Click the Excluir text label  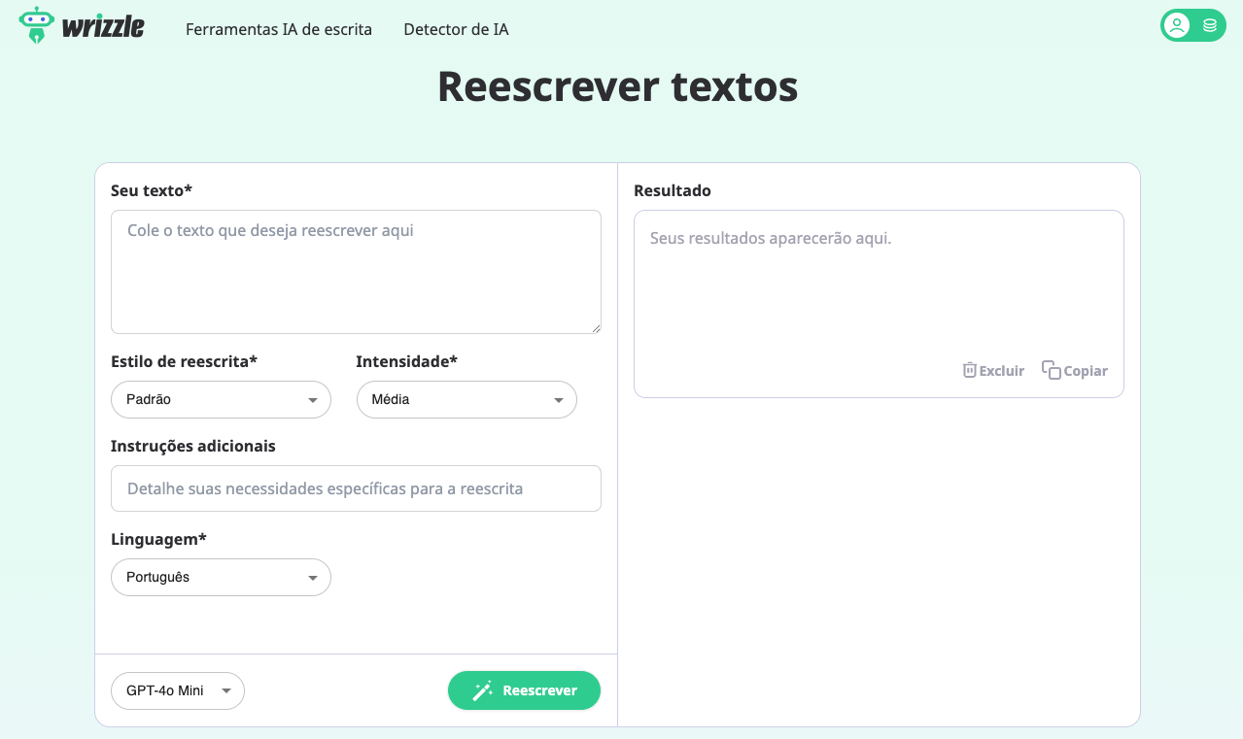coord(1002,371)
